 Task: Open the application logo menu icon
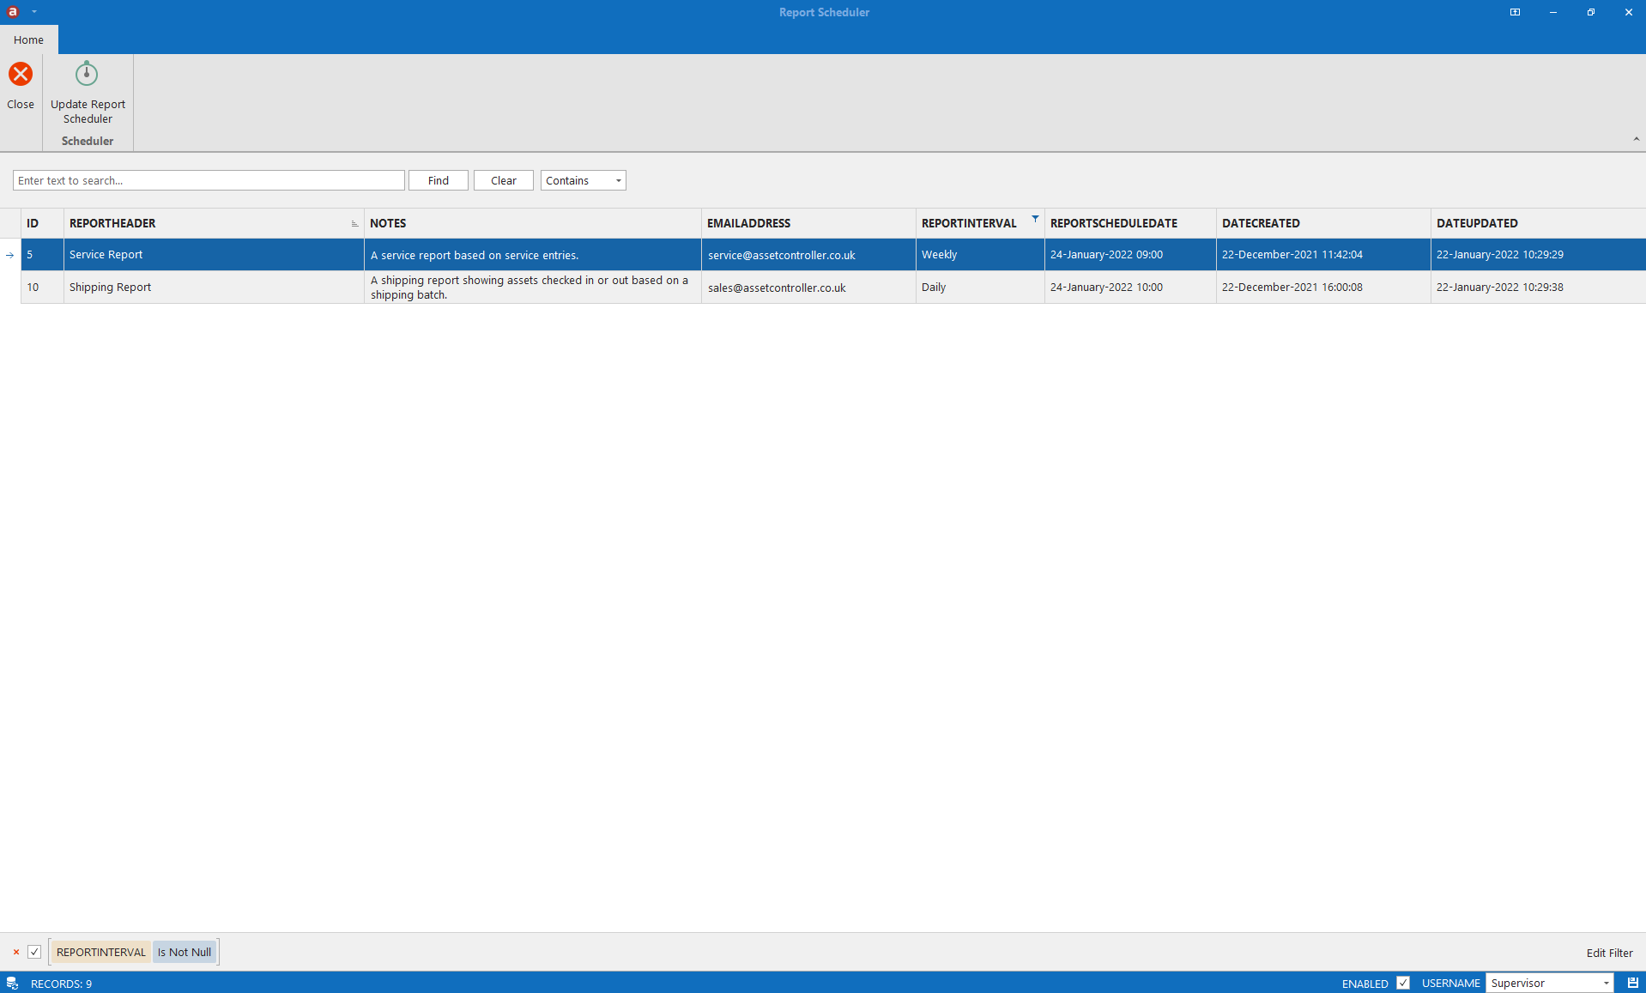point(13,12)
